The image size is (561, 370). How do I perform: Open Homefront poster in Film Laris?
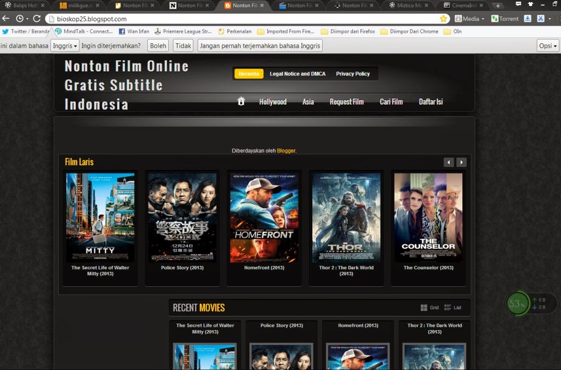click(x=264, y=217)
